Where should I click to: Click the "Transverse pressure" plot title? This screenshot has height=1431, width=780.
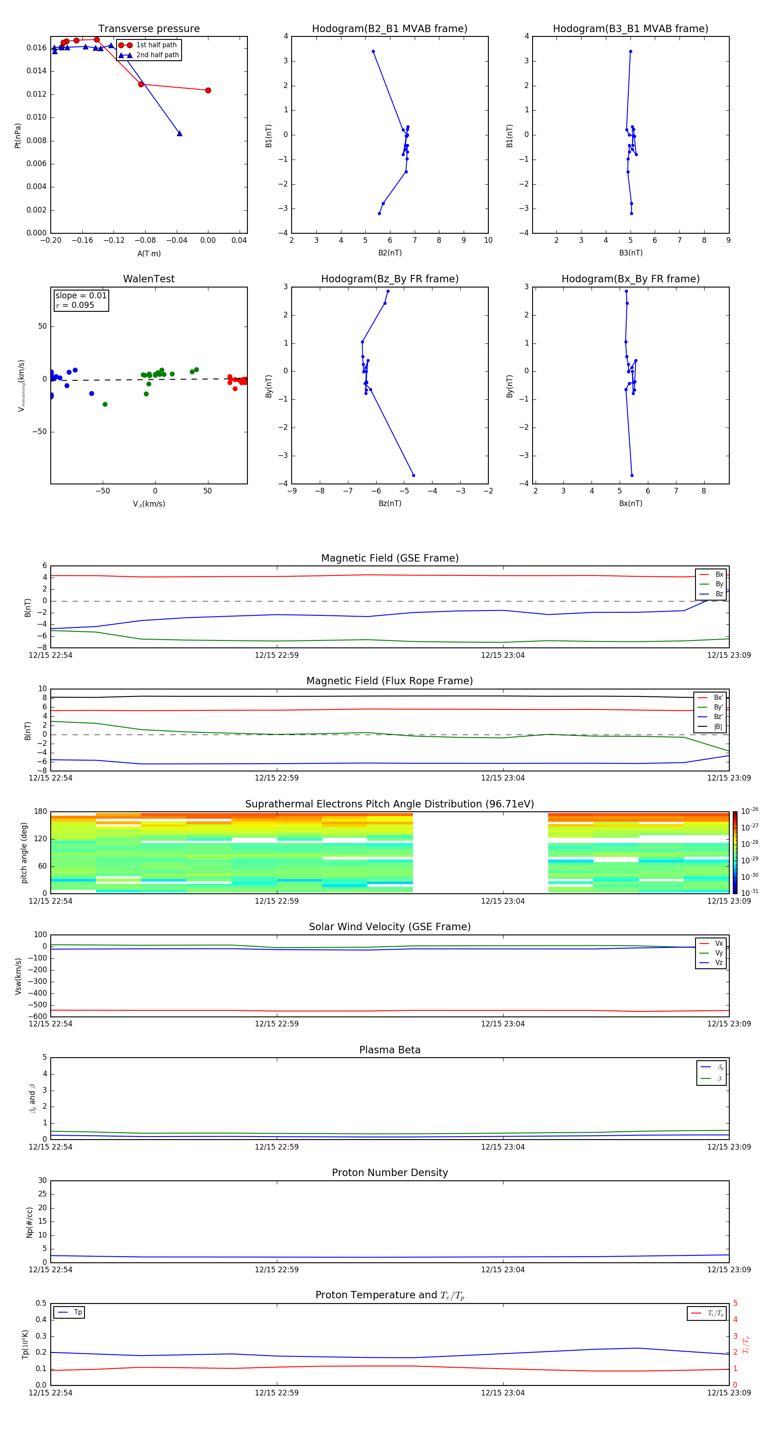(149, 29)
